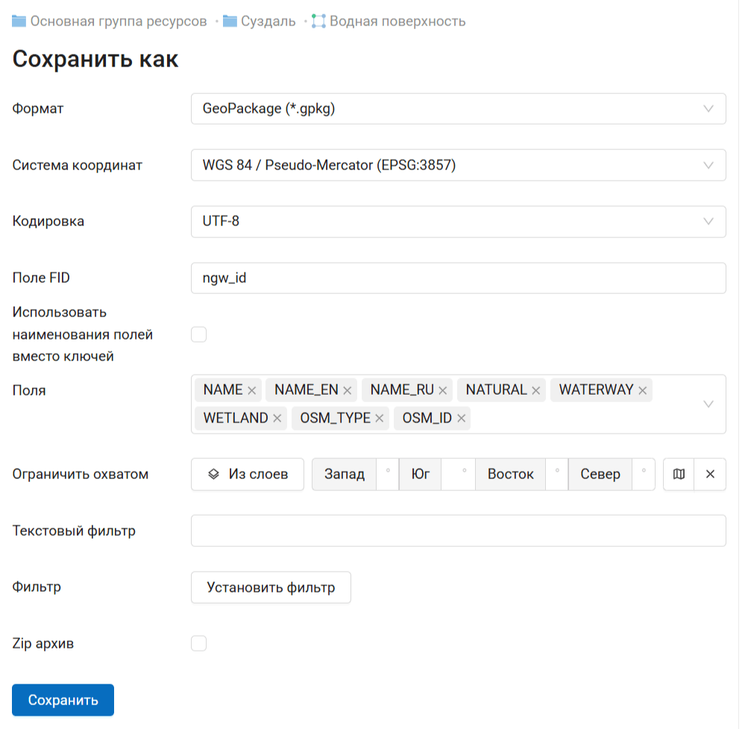Open the Формат dropdown
Screen dimensions: 748x729
pos(458,109)
